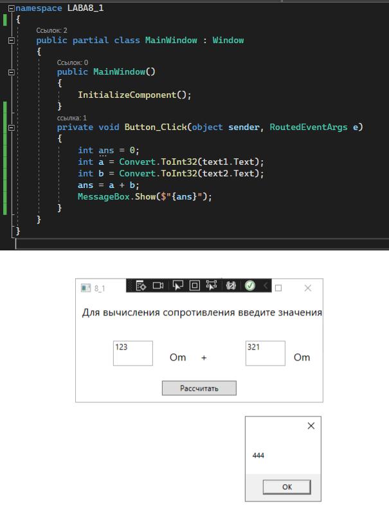Collapse the Button_Click method block
Viewport: 389px width, 506px height.
pos(12,127)
